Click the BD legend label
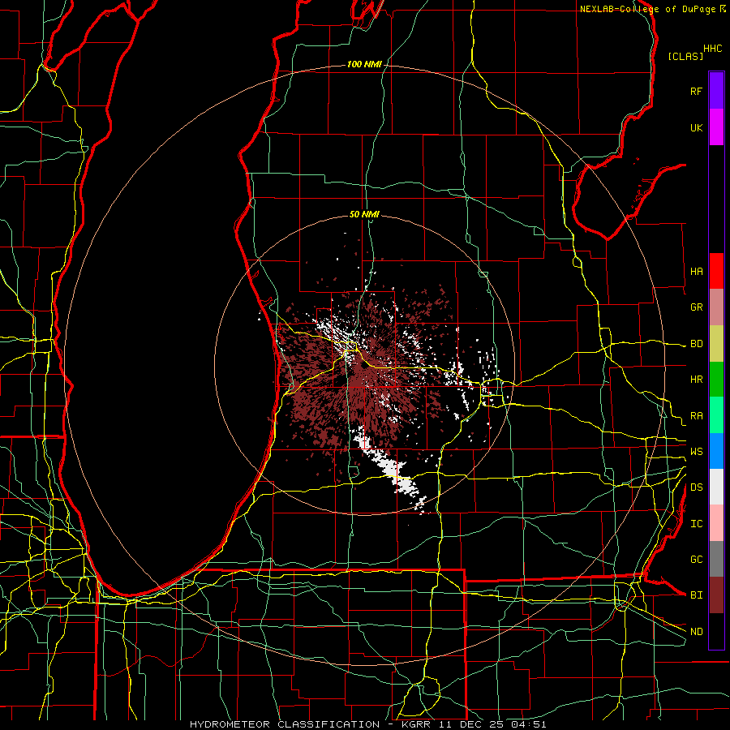This screenshot has height=730, width=730. coord(696,344)
